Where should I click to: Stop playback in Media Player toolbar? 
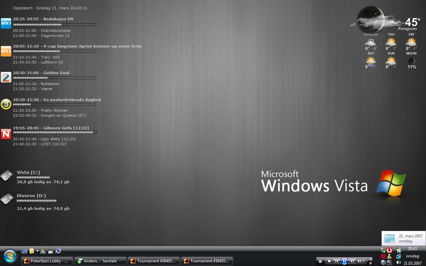pyautogui.click(x=329, y=261)
